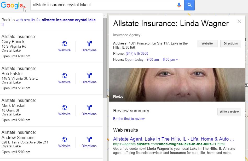Close the Linda Wagner info panel

tap(239, 21)
